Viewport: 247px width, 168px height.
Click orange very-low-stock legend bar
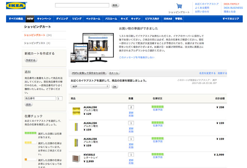[30, 159]
